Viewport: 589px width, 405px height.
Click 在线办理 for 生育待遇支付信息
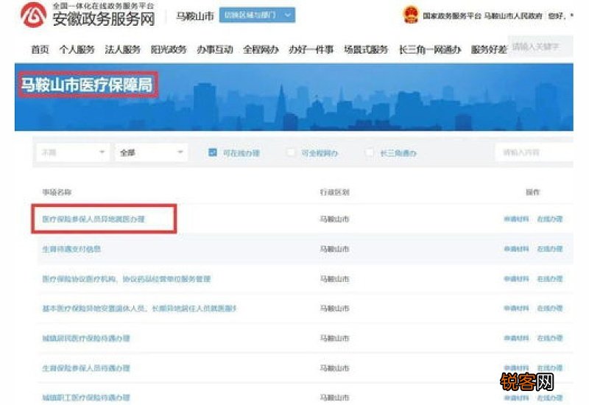coord(550,249)
